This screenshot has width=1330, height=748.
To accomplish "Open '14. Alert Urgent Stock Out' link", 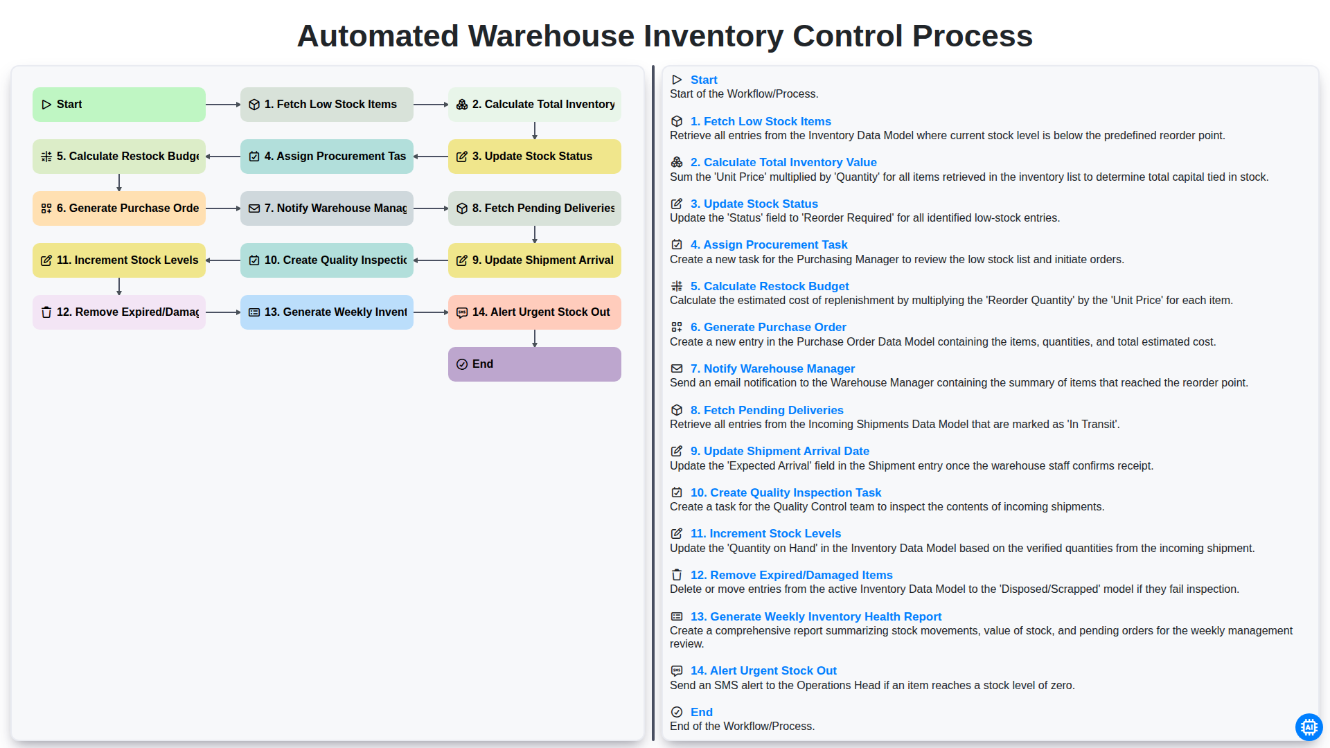I will click(x=763, y=670).
